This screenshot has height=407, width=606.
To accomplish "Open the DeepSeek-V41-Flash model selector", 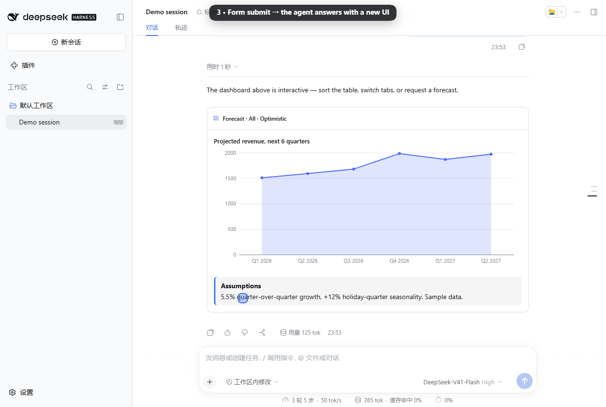I will point(463,382).
